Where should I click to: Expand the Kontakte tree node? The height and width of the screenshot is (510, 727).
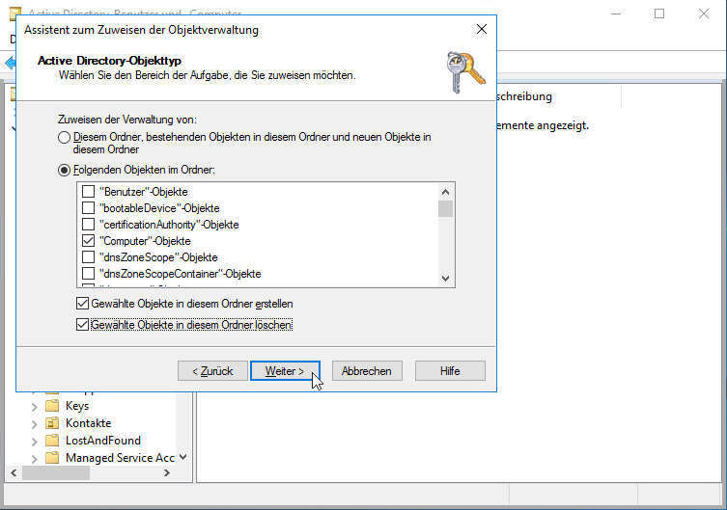(x=35, y=424)
